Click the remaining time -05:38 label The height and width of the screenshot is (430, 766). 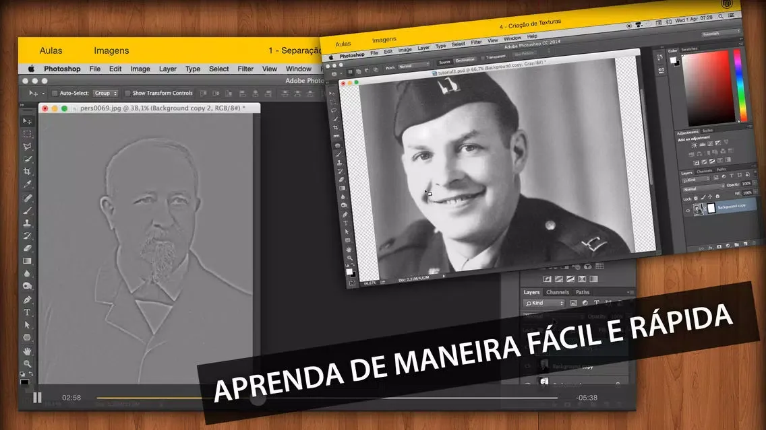point(586,398)
